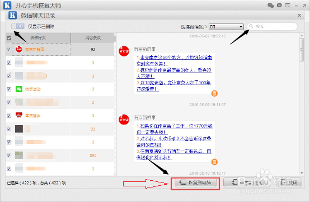Click the chat panel vertical scrollbar thumb
This screenshot has width=310, height=202.
(x=302, y=50)
